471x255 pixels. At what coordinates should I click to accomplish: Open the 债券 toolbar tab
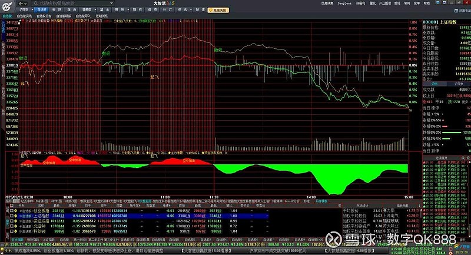(152, 10)
